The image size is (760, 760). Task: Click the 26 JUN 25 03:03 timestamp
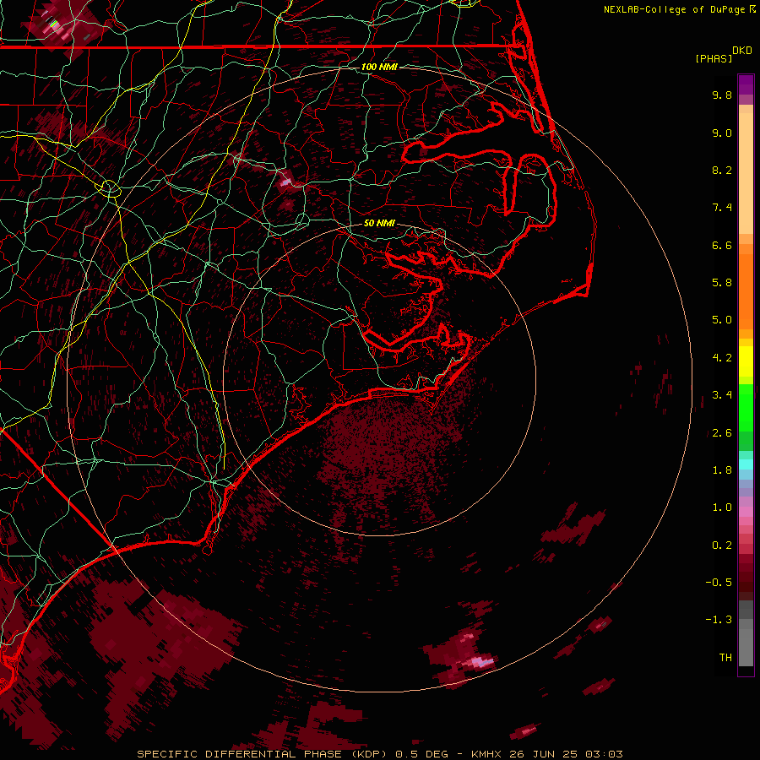pyautogui.click(x=566, y=754)
